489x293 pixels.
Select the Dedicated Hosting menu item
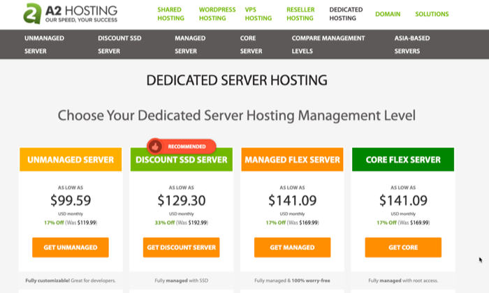coord(346,14)
